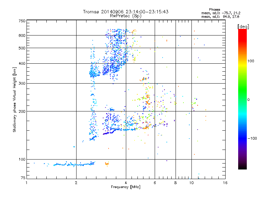The image size is (265, 199).
Task: Click the "8" x-axis tick label
Action: point(176,183)
